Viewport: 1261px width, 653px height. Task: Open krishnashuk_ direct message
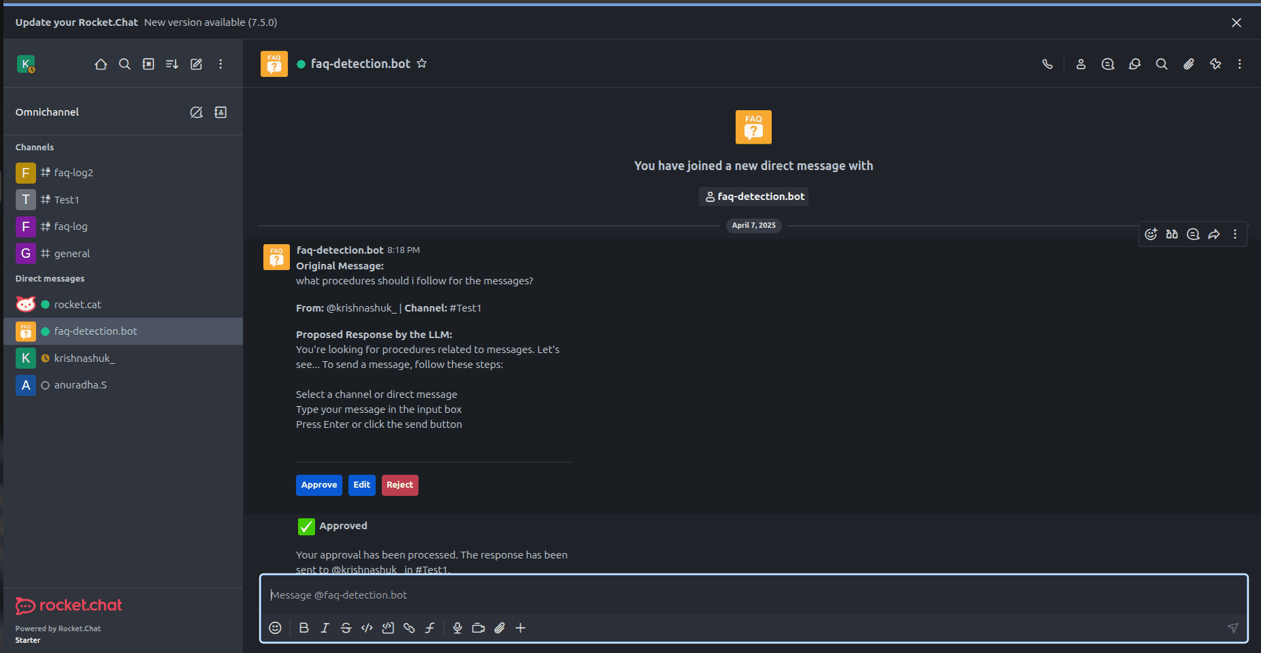pyautogui.click(x=123, y=358)
